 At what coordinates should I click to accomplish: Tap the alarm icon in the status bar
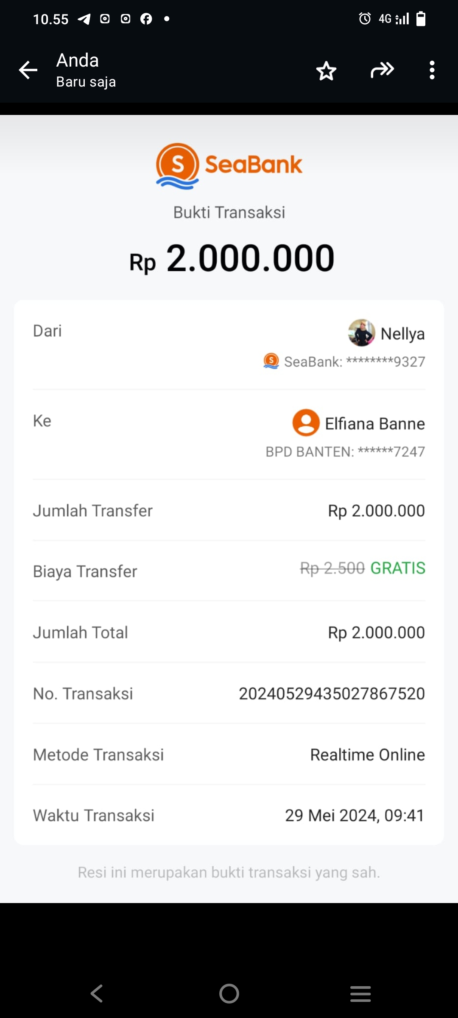[365, 19]
